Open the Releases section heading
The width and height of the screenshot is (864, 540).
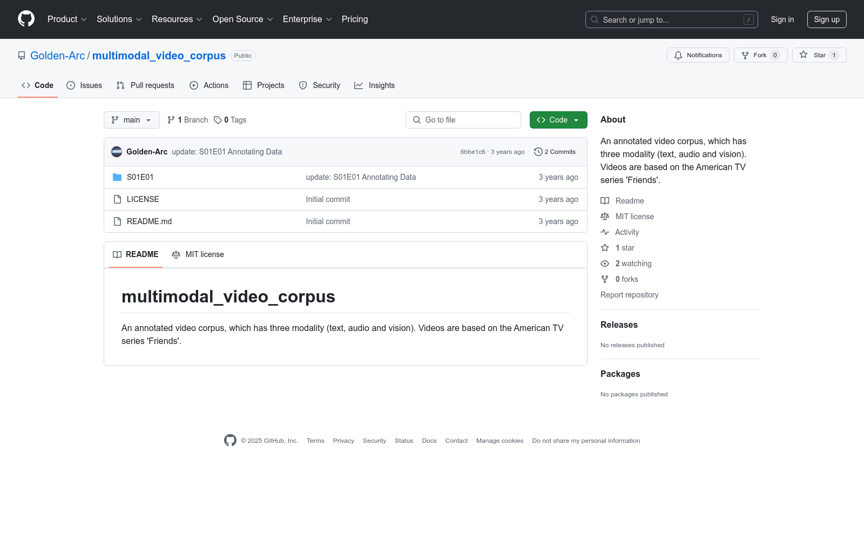tap(619, 325)
